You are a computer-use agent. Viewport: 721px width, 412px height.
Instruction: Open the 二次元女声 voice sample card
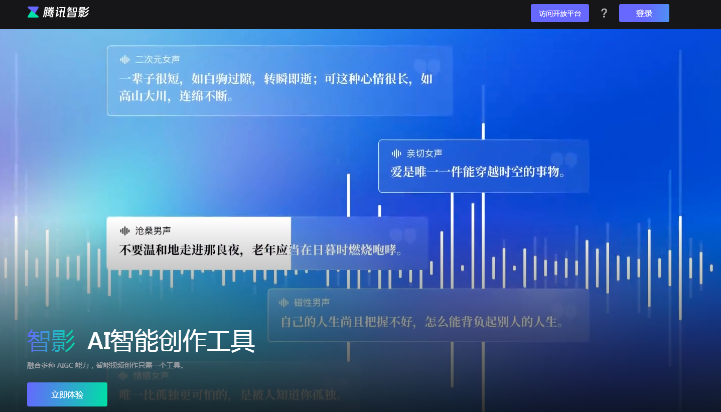point(279,80)
